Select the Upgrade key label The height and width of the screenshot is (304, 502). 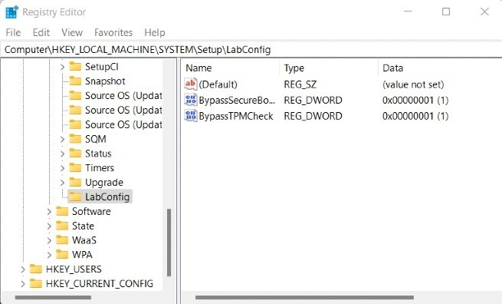tap(104, 183)
